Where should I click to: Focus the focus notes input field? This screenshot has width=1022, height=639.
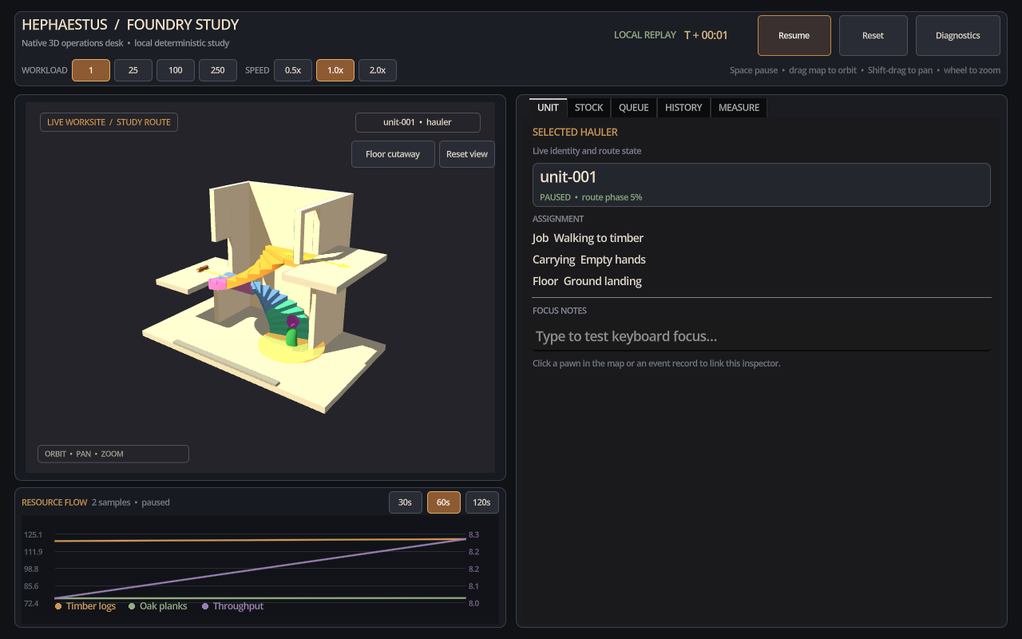[762, 337]
